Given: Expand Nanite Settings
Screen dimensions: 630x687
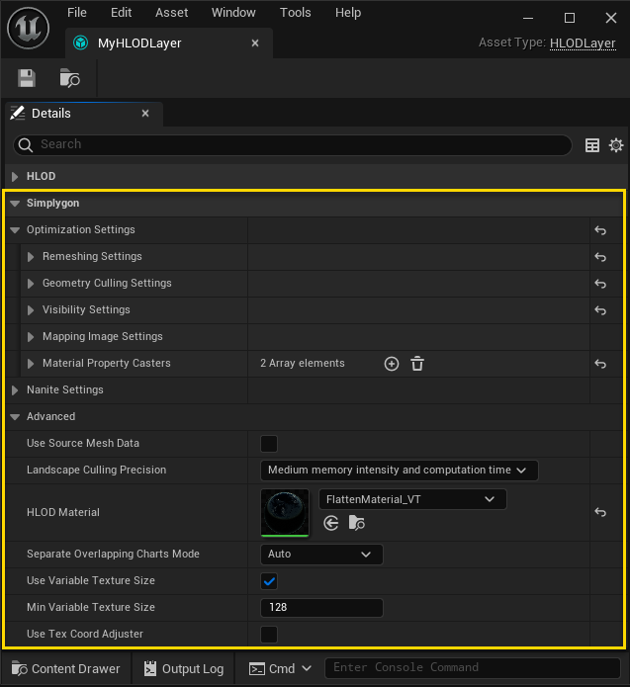Looking at the screenshot, I should (x=15, y=389).
